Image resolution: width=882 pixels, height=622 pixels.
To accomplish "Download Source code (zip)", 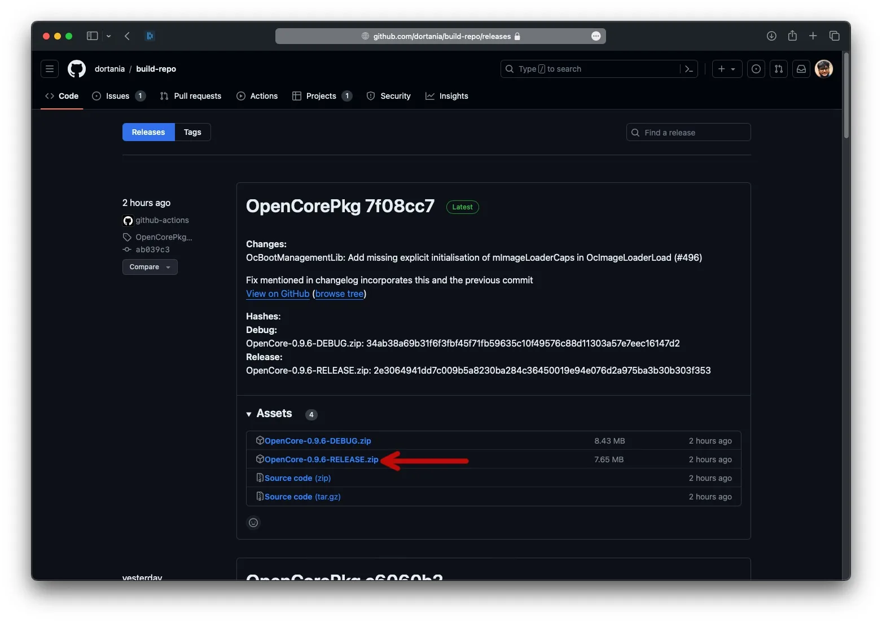I will (298, 478).
